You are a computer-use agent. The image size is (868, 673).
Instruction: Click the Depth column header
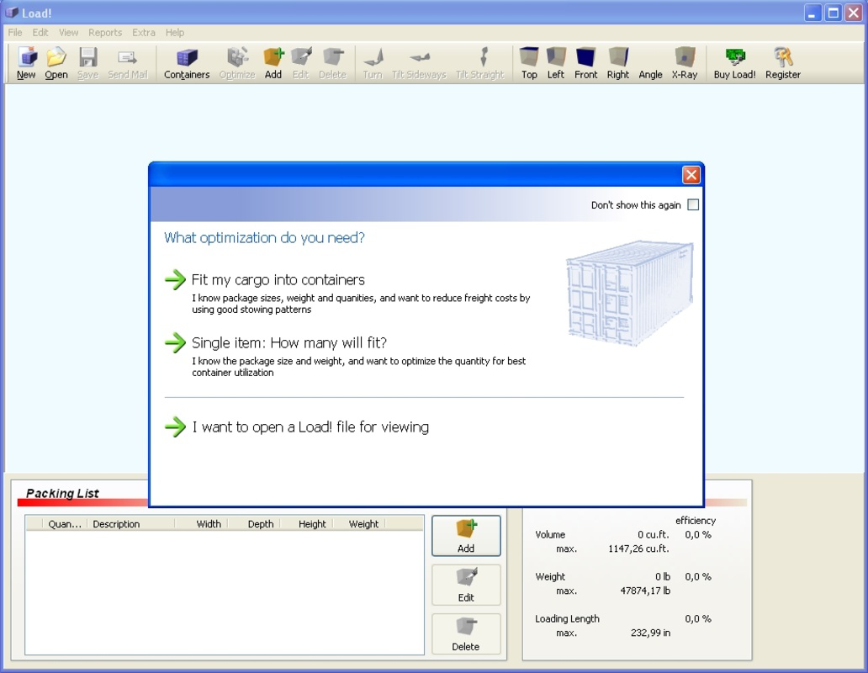255,524
